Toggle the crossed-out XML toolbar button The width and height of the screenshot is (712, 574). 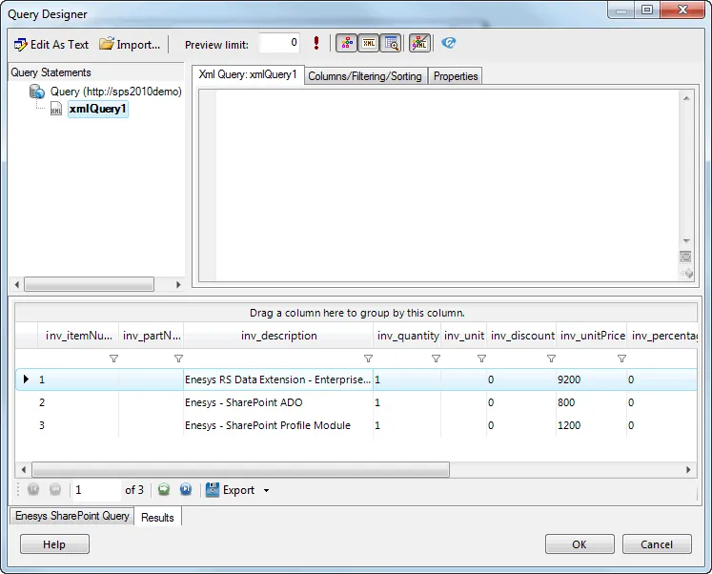419,43
